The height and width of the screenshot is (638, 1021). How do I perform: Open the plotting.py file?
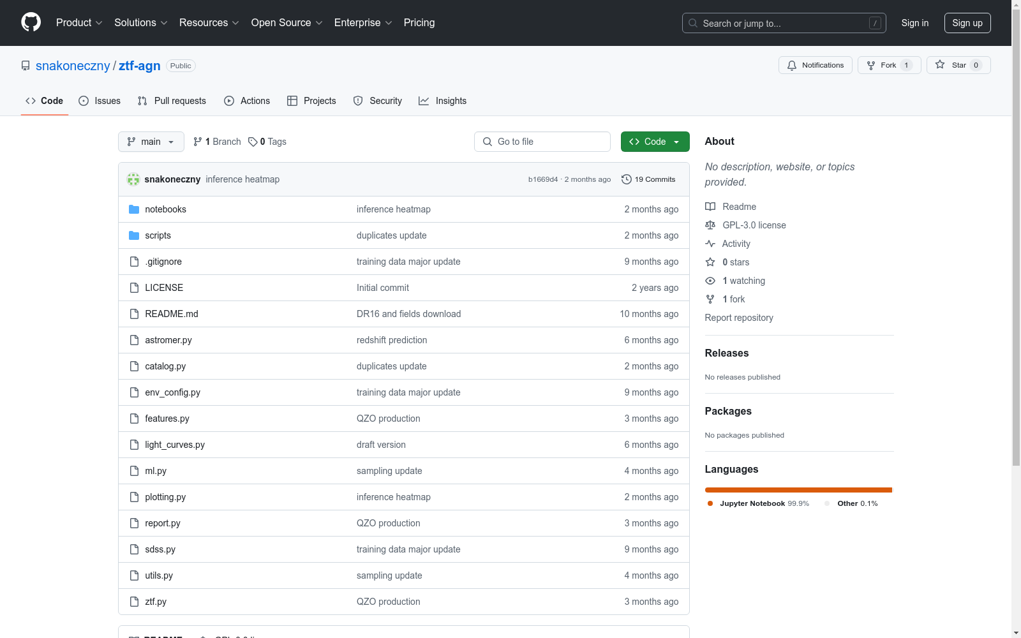point(165,497)
